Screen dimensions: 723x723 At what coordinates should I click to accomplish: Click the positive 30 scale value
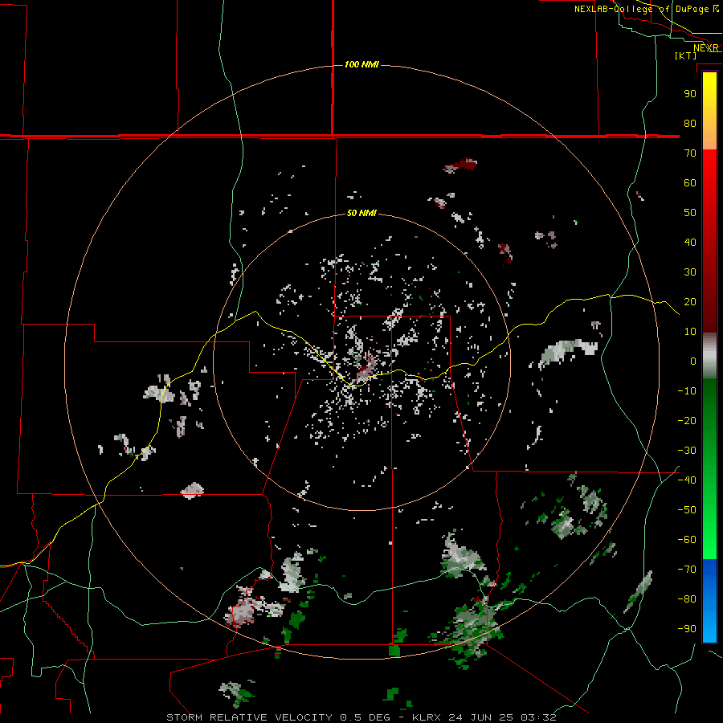point(690,272)
